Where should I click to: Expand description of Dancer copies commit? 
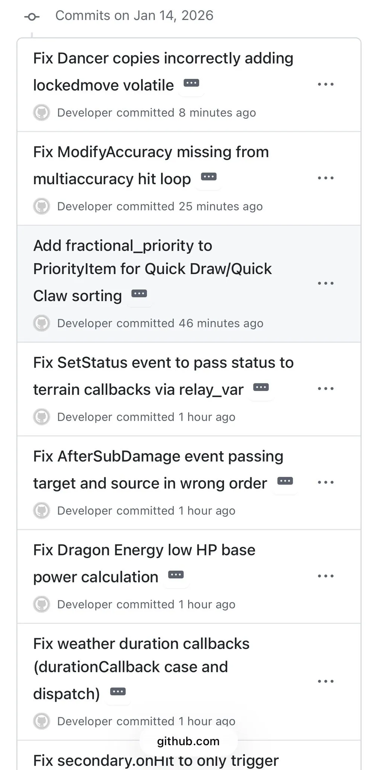(x=191, y=83)
